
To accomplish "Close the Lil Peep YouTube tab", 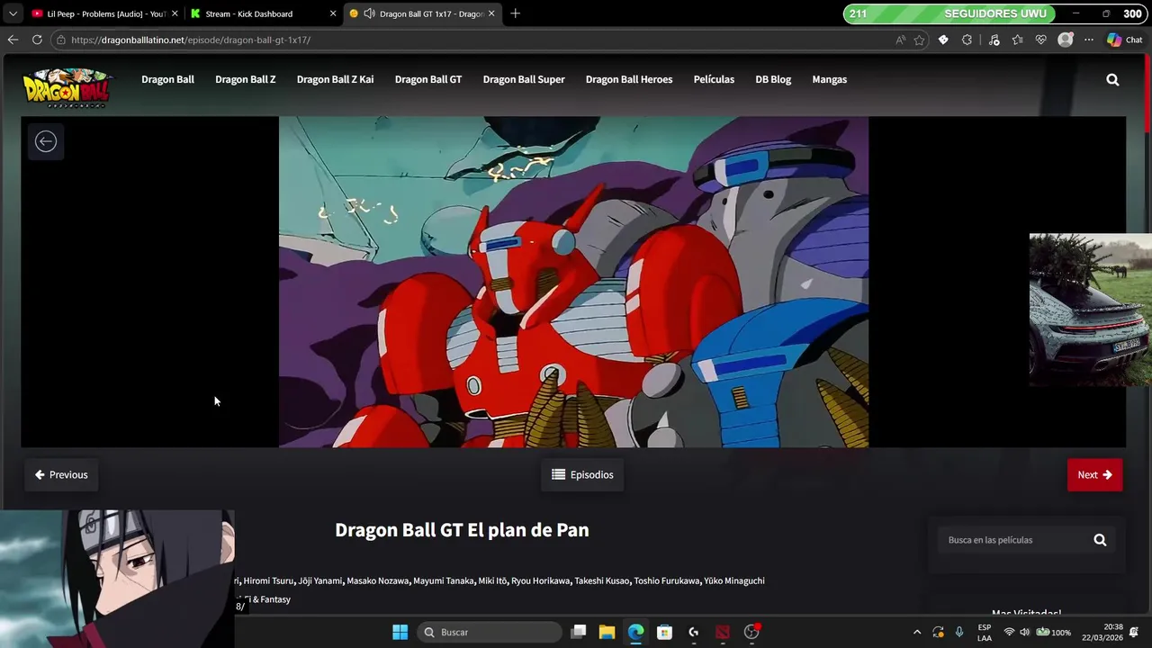I will point(175,13).
